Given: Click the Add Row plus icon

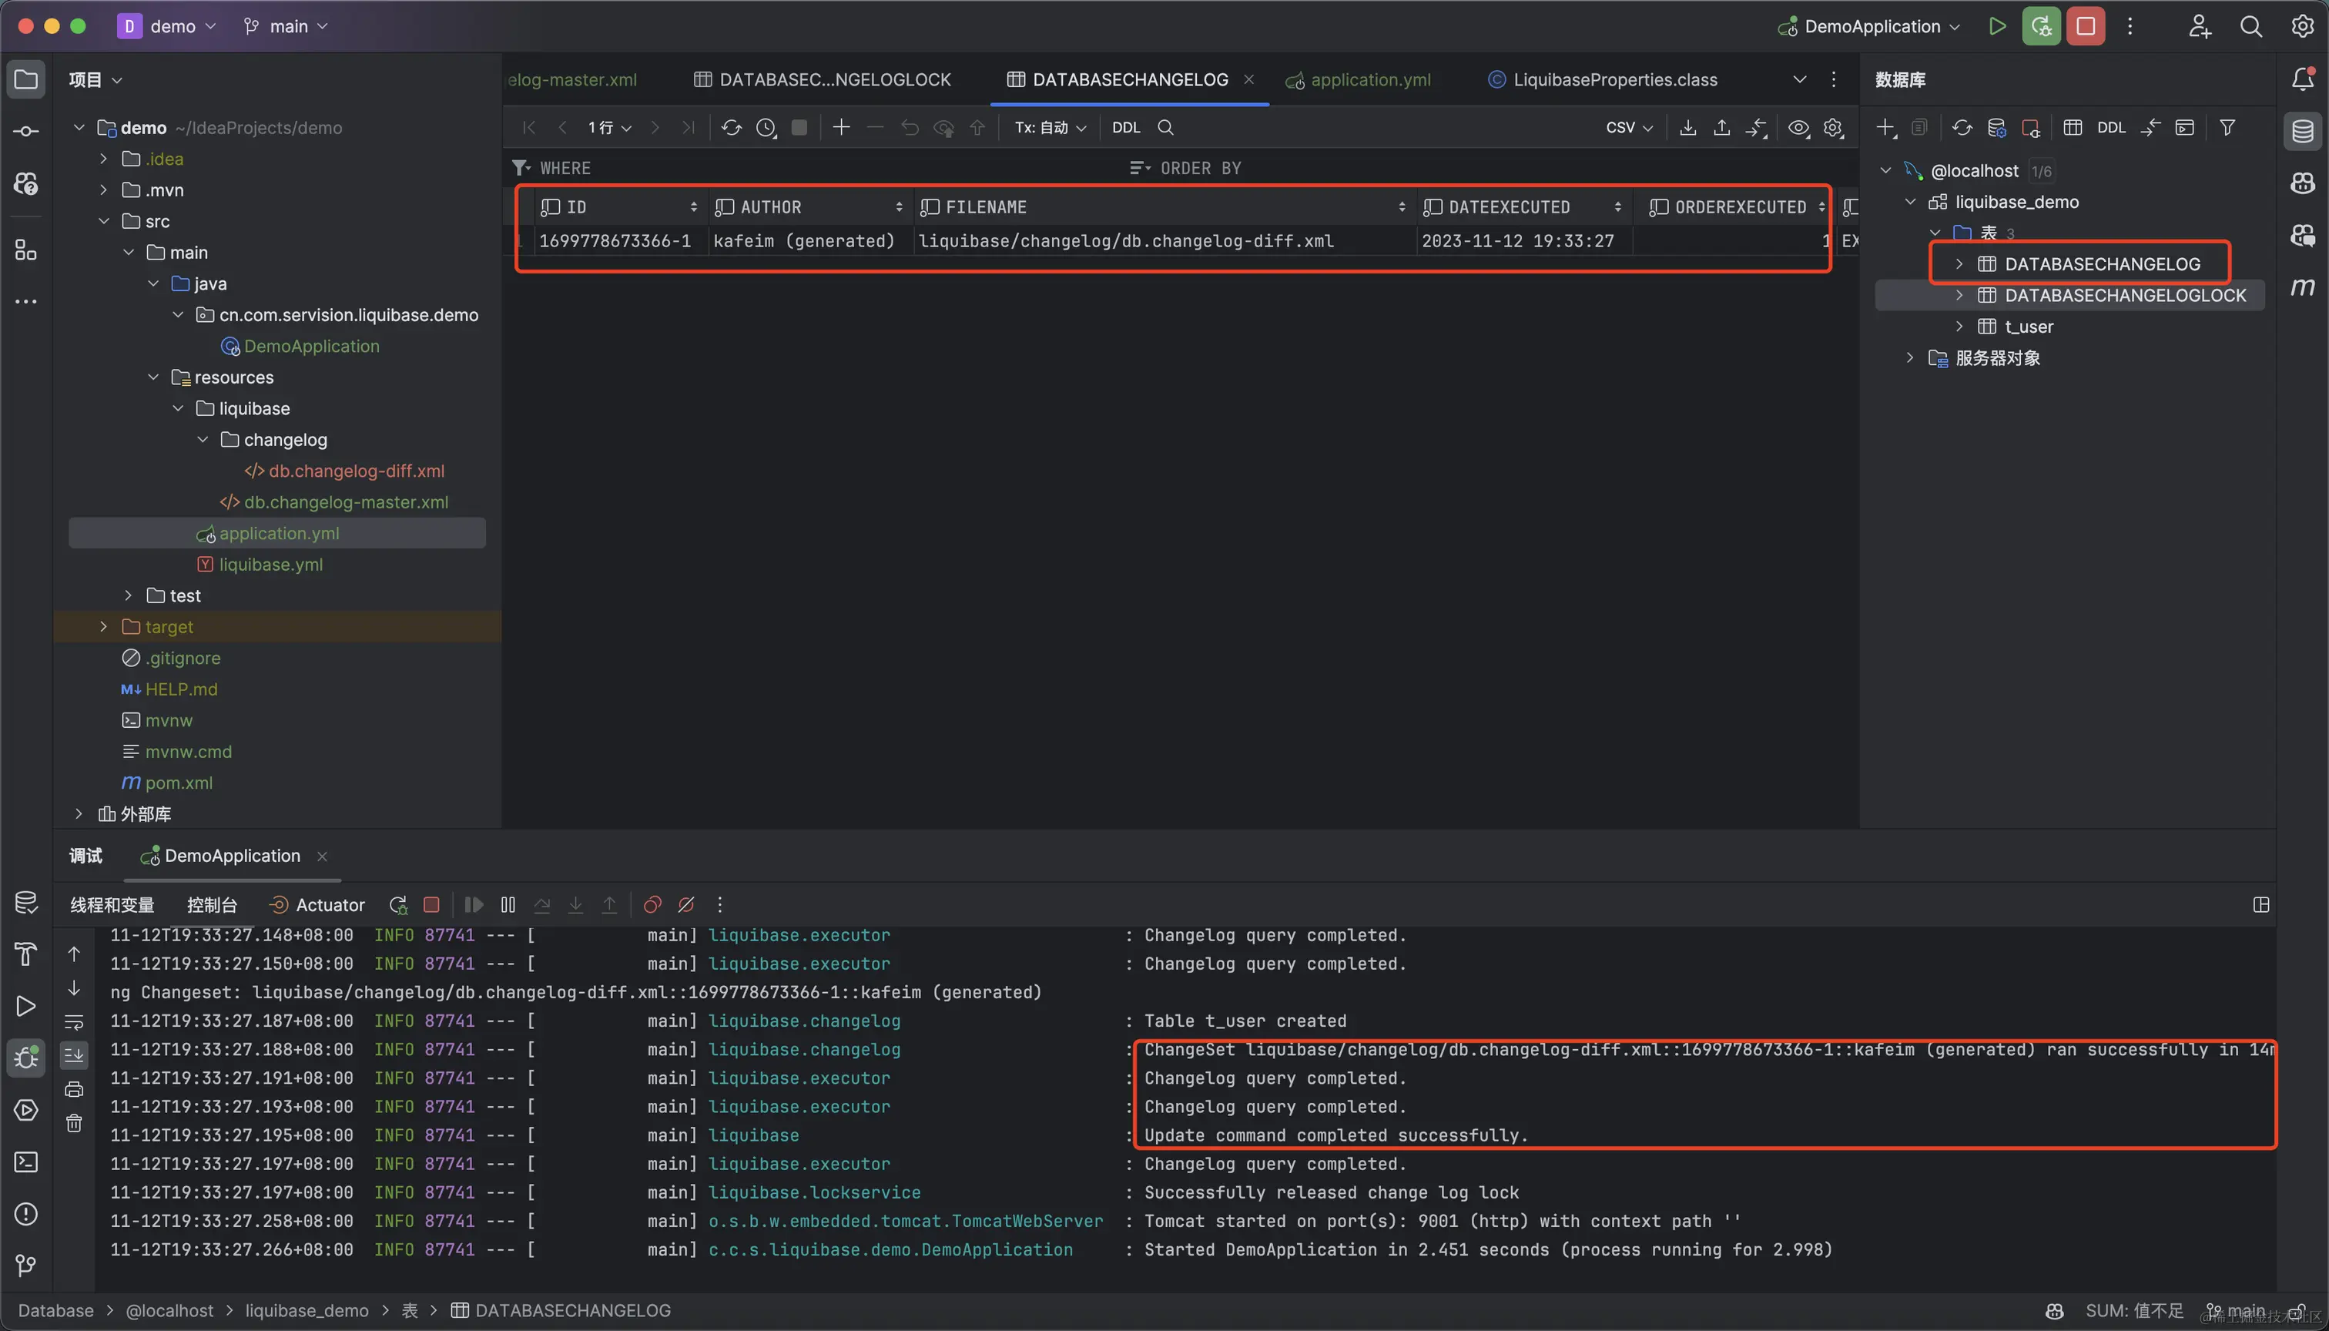Looking at the screenshot, I should [x=841, y=128].
